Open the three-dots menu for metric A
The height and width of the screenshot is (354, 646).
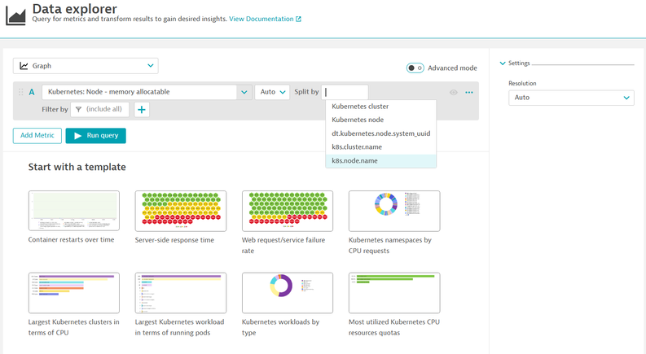point(469,93)
